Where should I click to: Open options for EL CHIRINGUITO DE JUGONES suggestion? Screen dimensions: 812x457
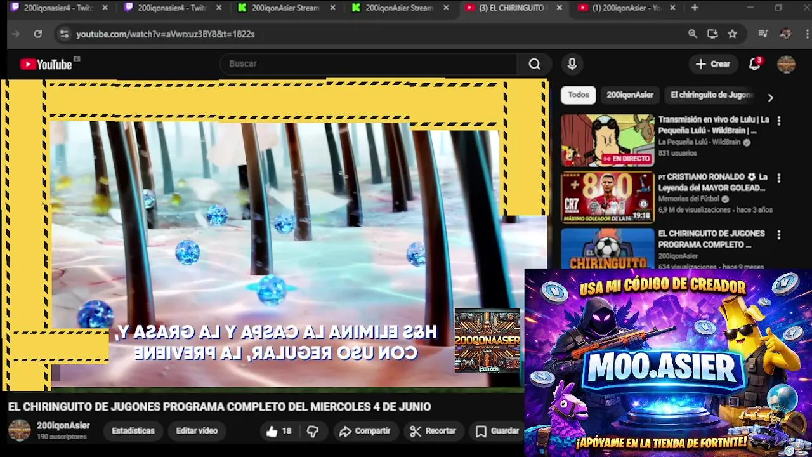pyautogui.click(x=778, y=235)
